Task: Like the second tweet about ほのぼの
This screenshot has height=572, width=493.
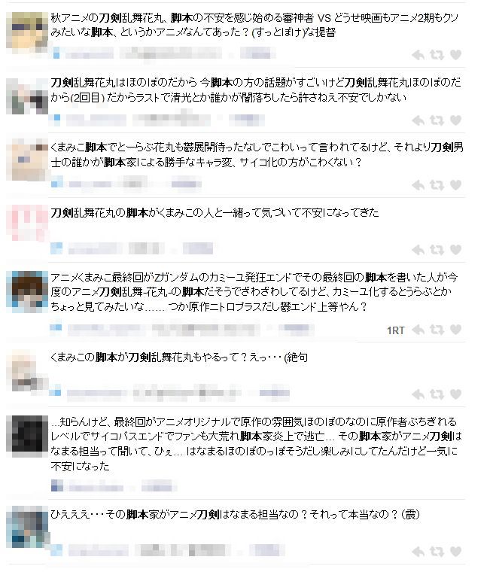Action: coord(455,120)
